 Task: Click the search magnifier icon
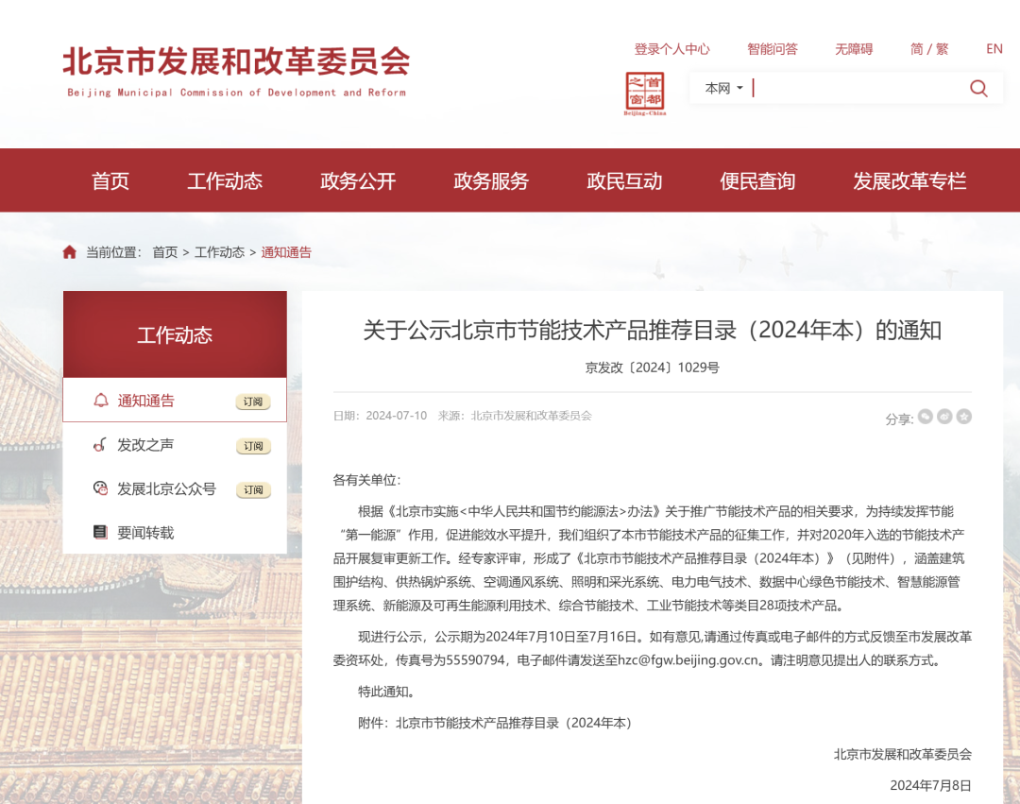pos(978,88)
